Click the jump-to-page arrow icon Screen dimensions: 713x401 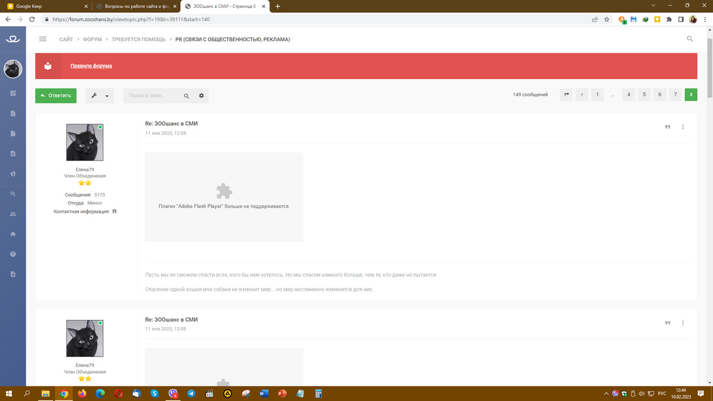tap(566, 95)
